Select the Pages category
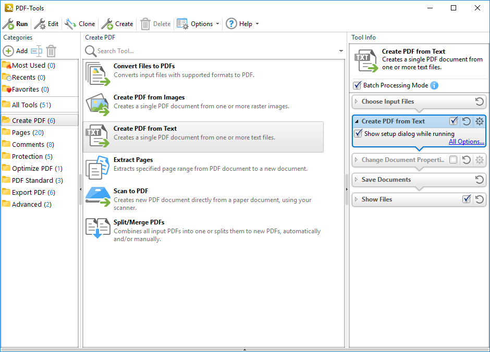 [28, 133]
